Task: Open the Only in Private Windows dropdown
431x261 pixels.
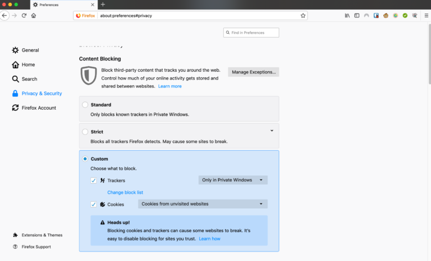Action: [233, 180]
